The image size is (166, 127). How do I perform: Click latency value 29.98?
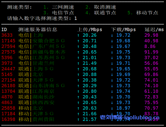point(151,35)
